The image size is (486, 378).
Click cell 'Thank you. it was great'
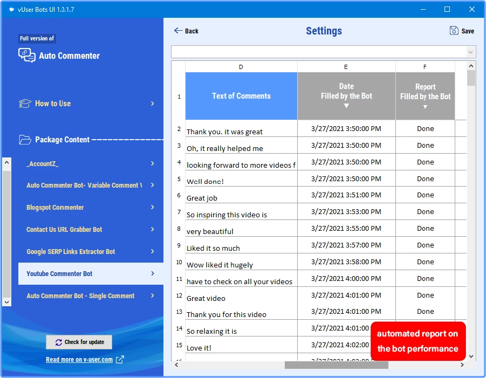pyautogui.click(x=241, y=128)
